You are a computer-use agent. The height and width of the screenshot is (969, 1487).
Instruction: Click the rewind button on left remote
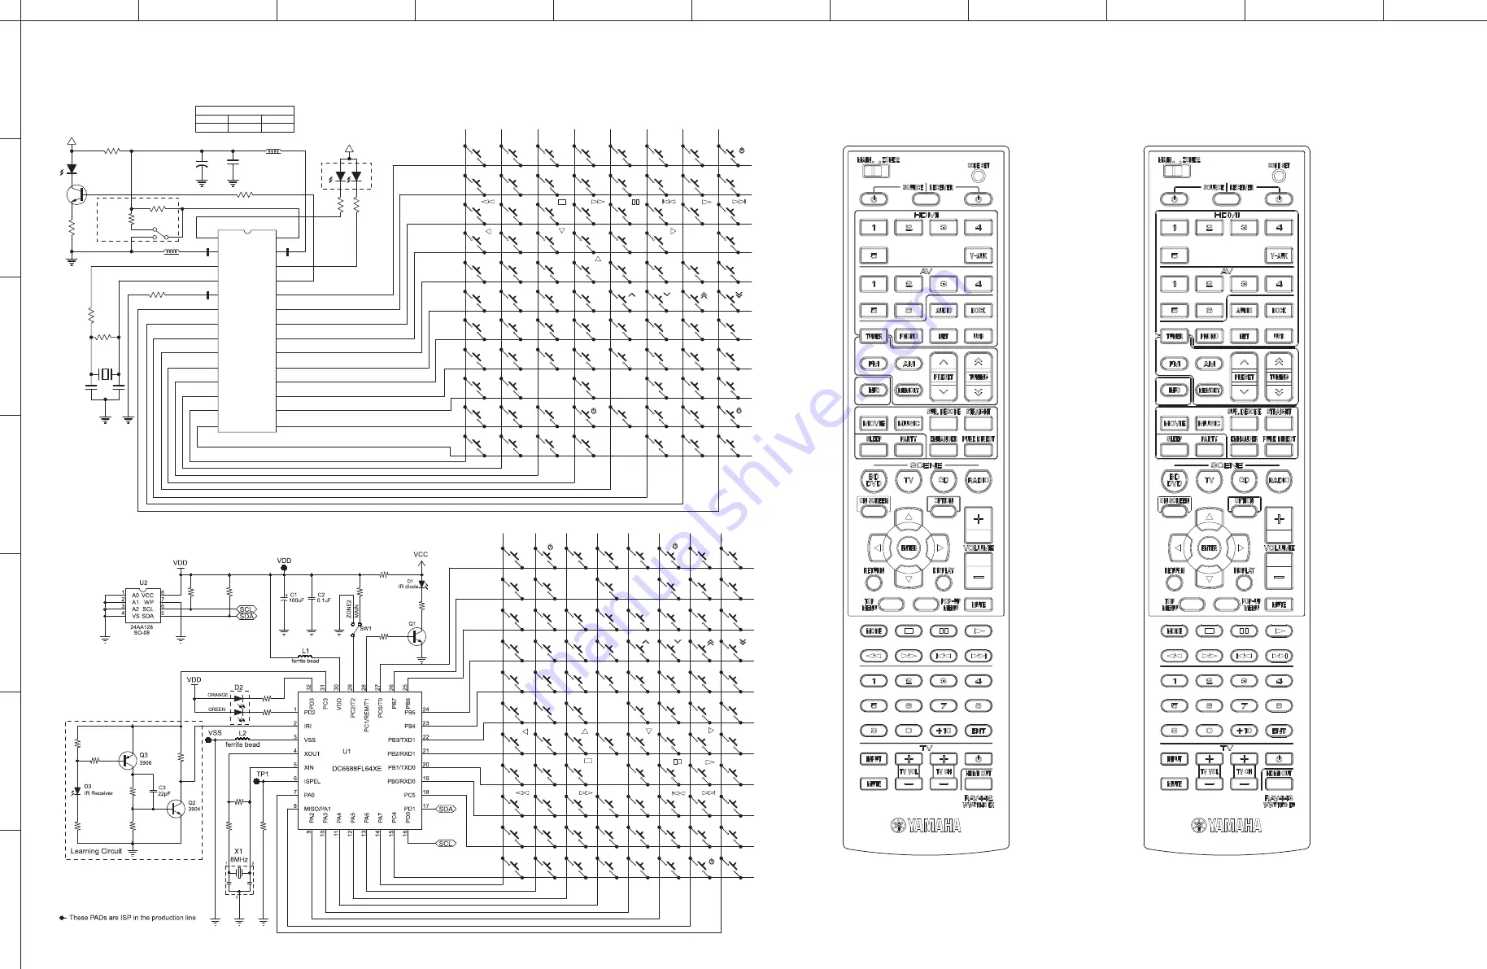[x=874, y=656]
